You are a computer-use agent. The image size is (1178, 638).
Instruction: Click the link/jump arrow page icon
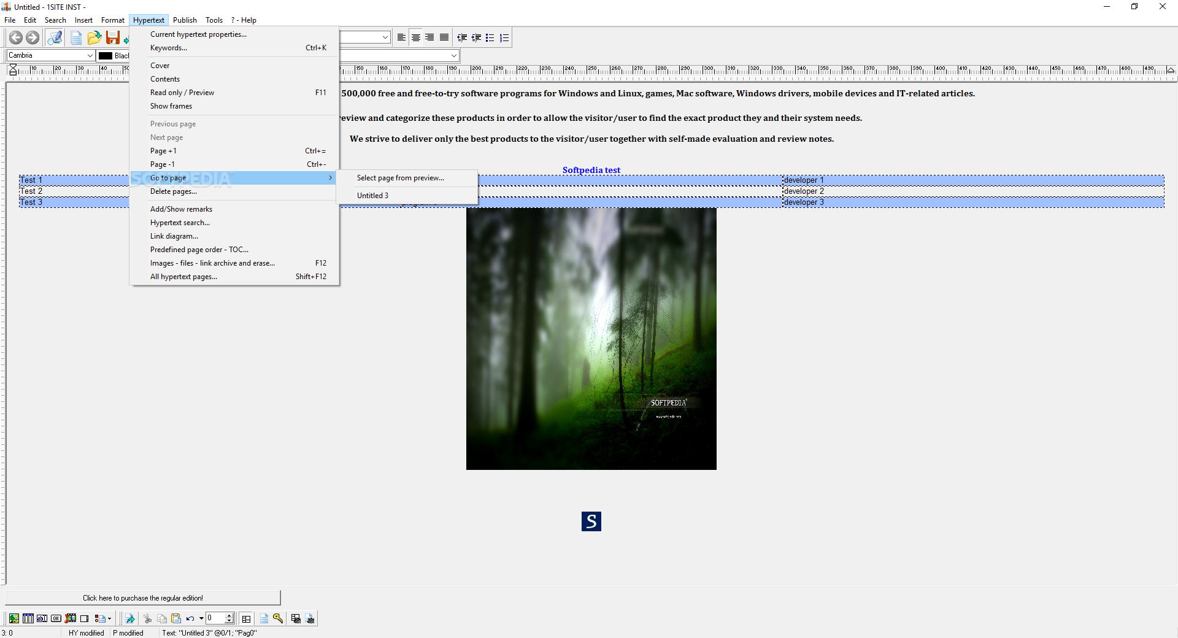pos(130,618)
